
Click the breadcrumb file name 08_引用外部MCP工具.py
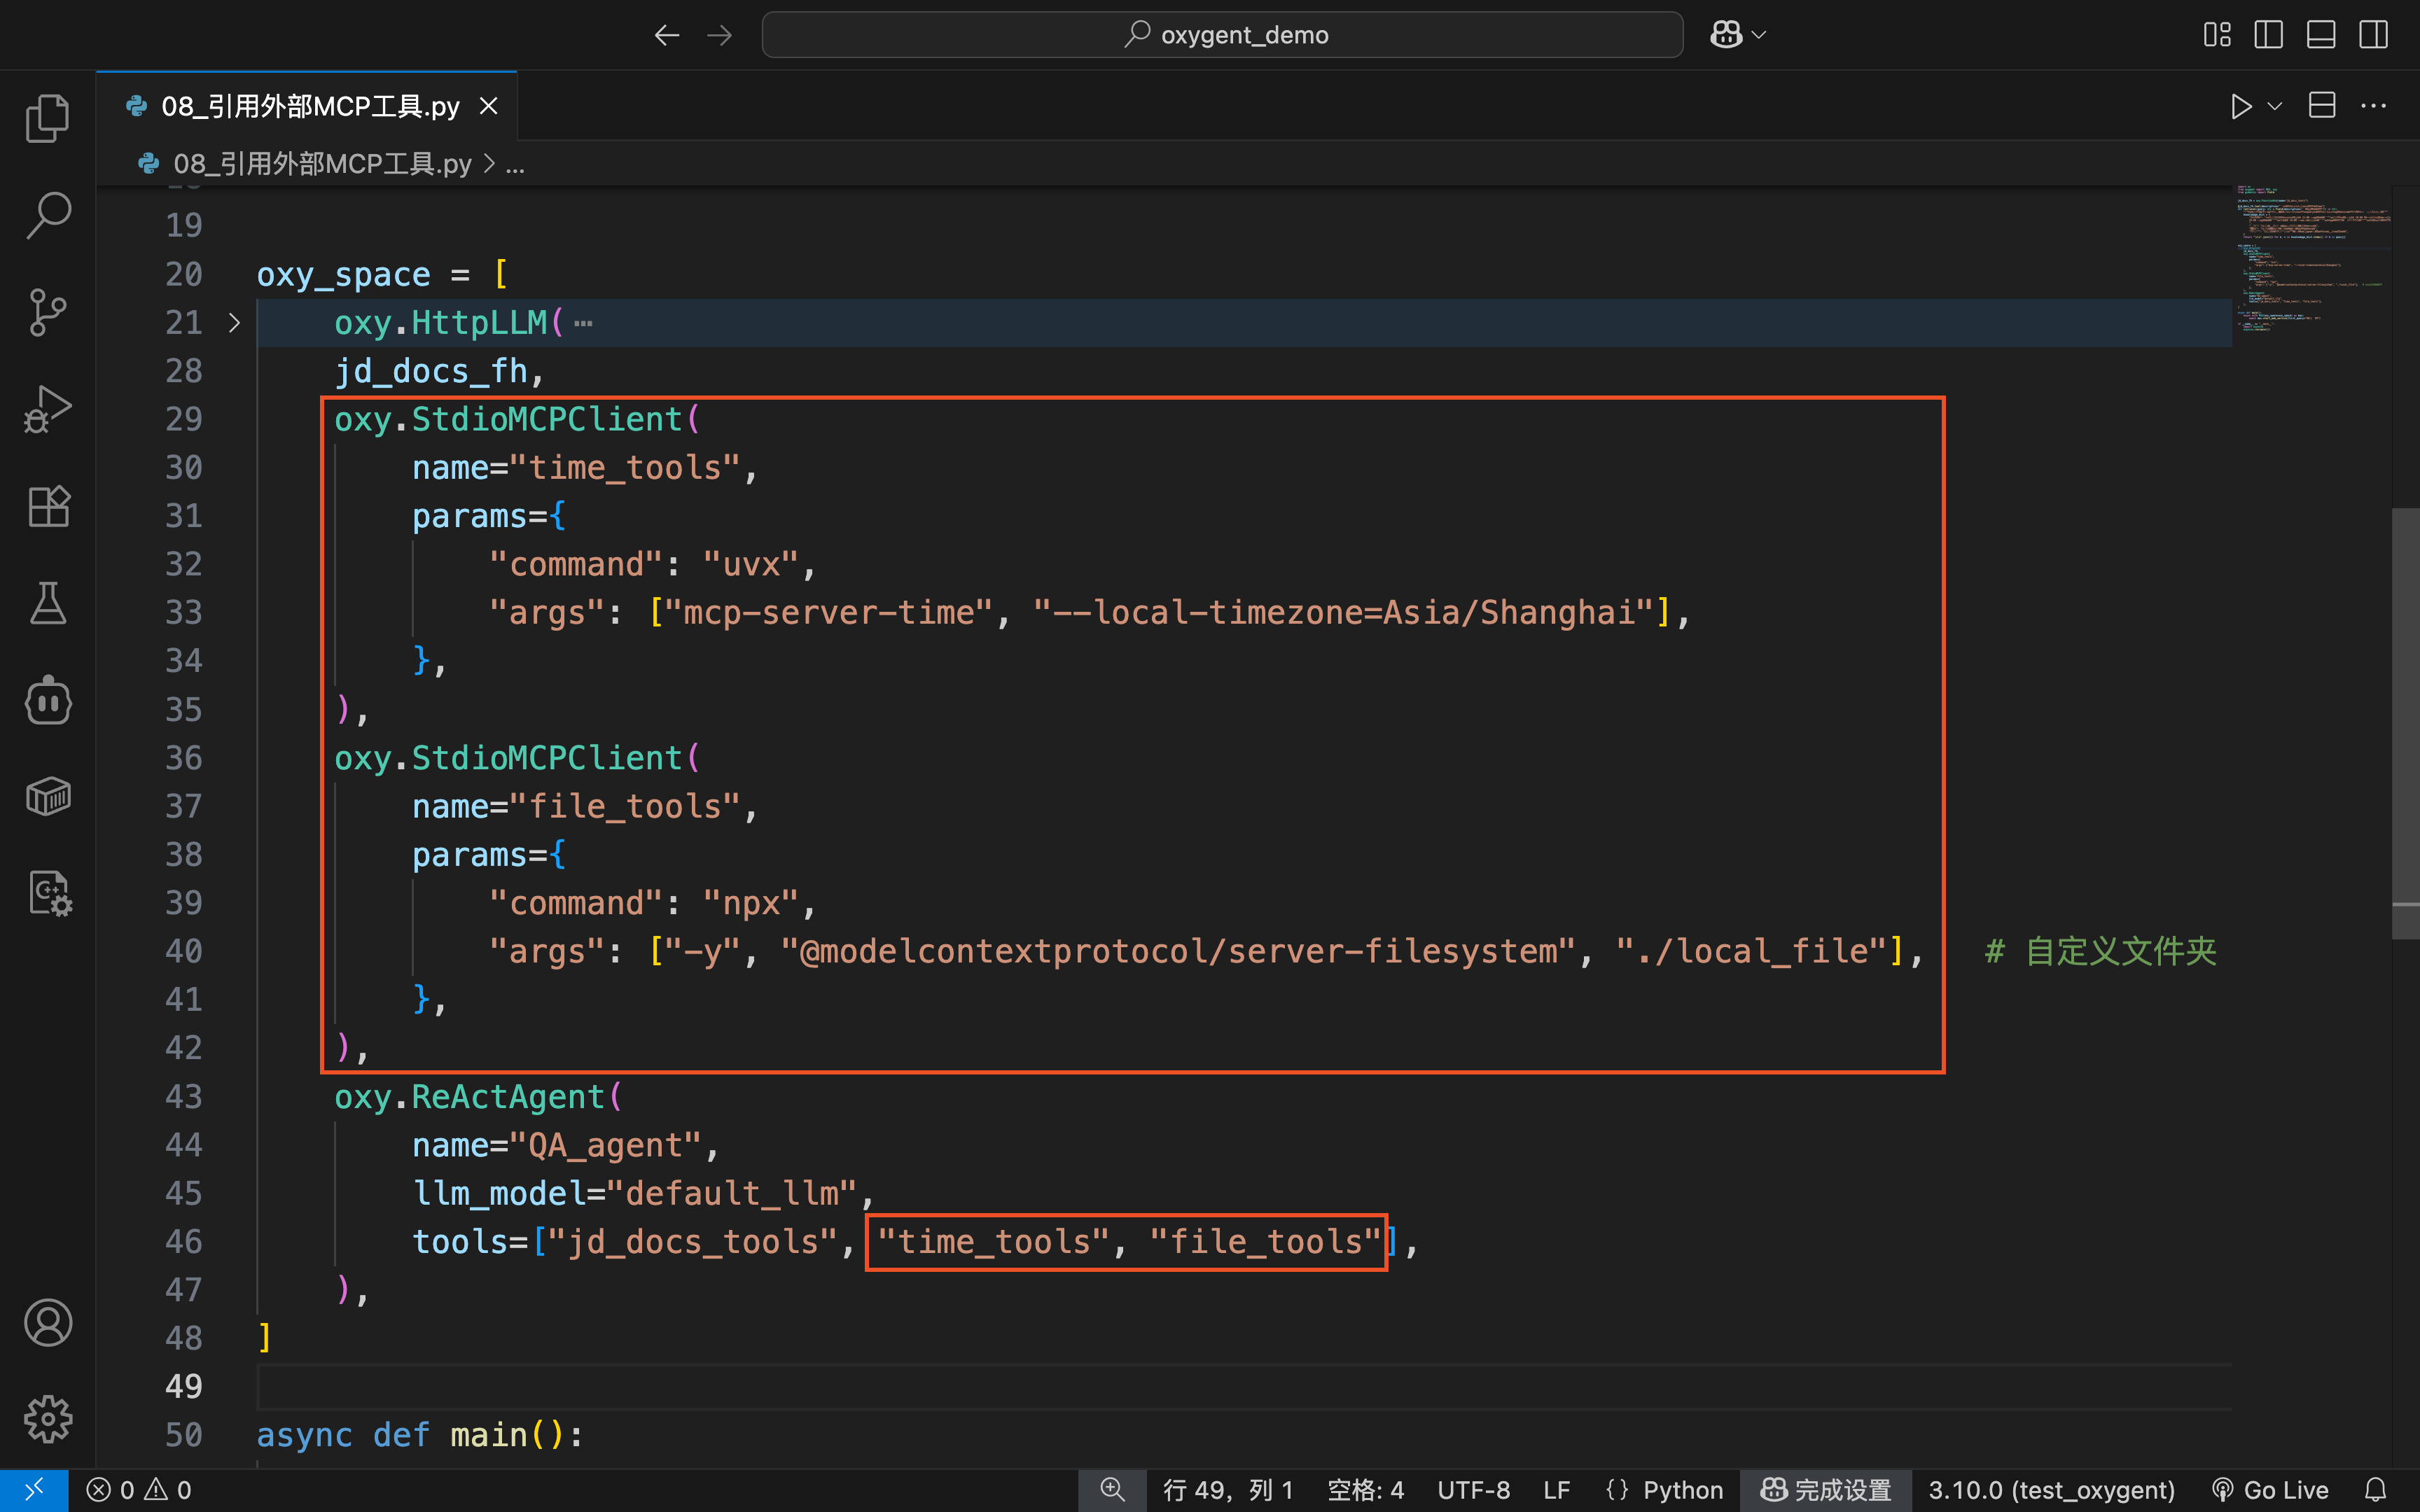[x=322, y=164]
